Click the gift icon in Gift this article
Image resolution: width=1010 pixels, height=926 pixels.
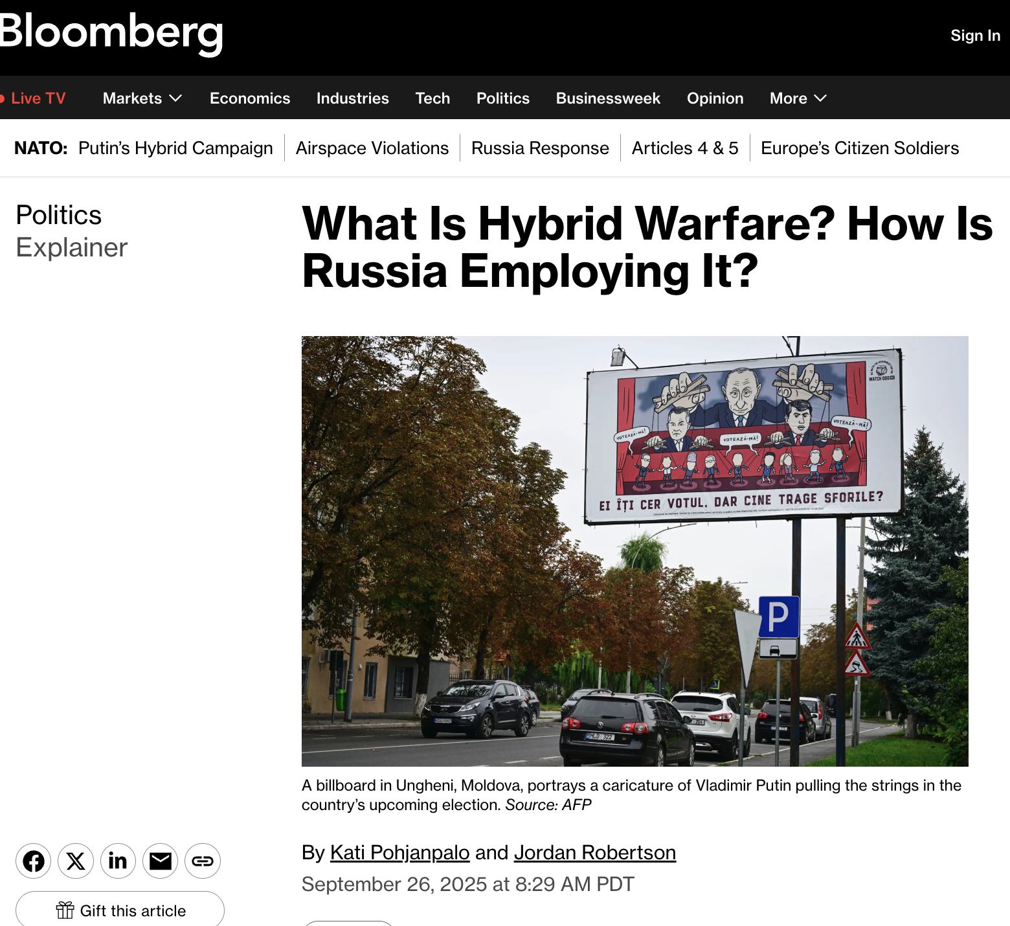(x=65, y=910)
